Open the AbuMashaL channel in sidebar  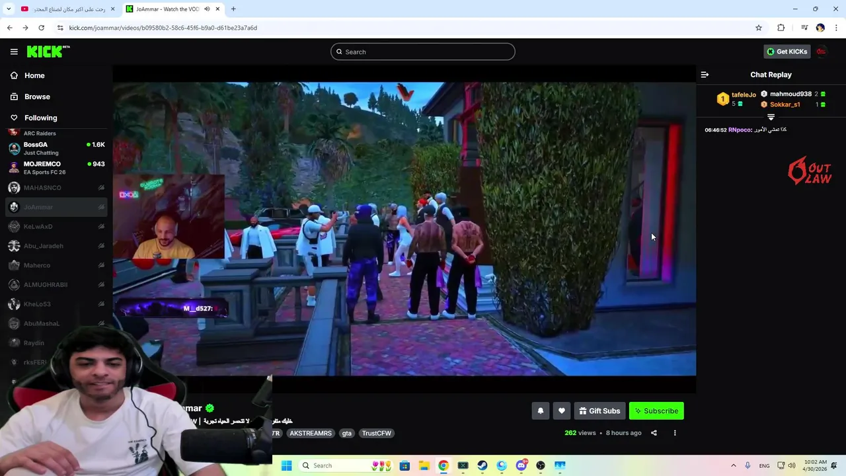pos(56,323)
